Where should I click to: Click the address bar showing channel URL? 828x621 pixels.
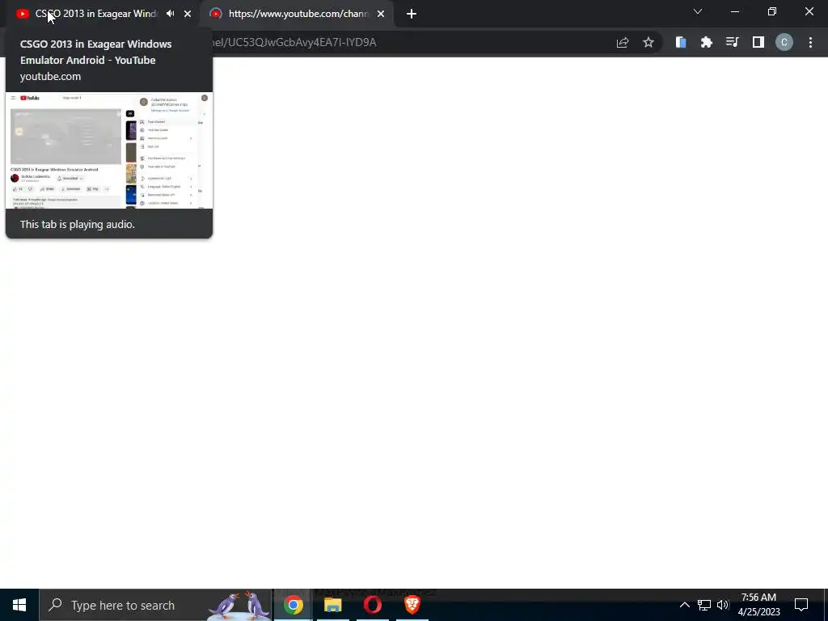(x=412, y=42)
